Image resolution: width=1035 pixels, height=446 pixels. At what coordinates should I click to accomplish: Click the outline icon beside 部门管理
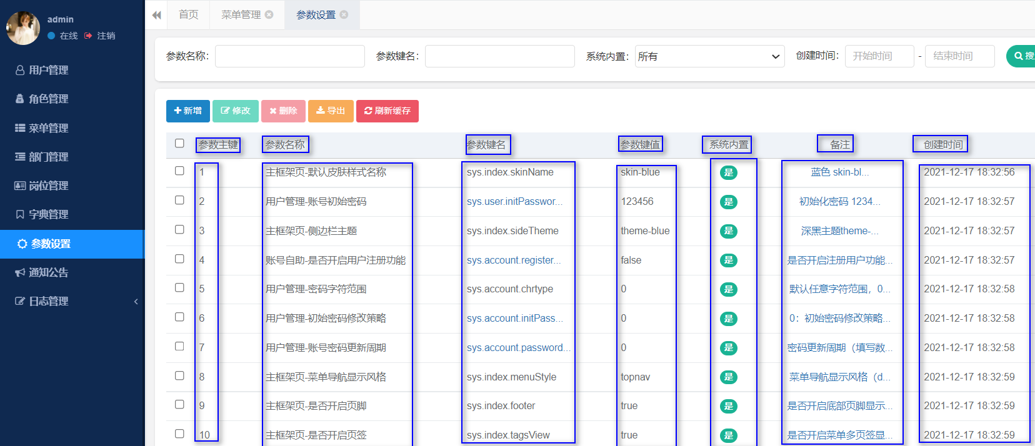pyautogui.click(x=20, y=157)
